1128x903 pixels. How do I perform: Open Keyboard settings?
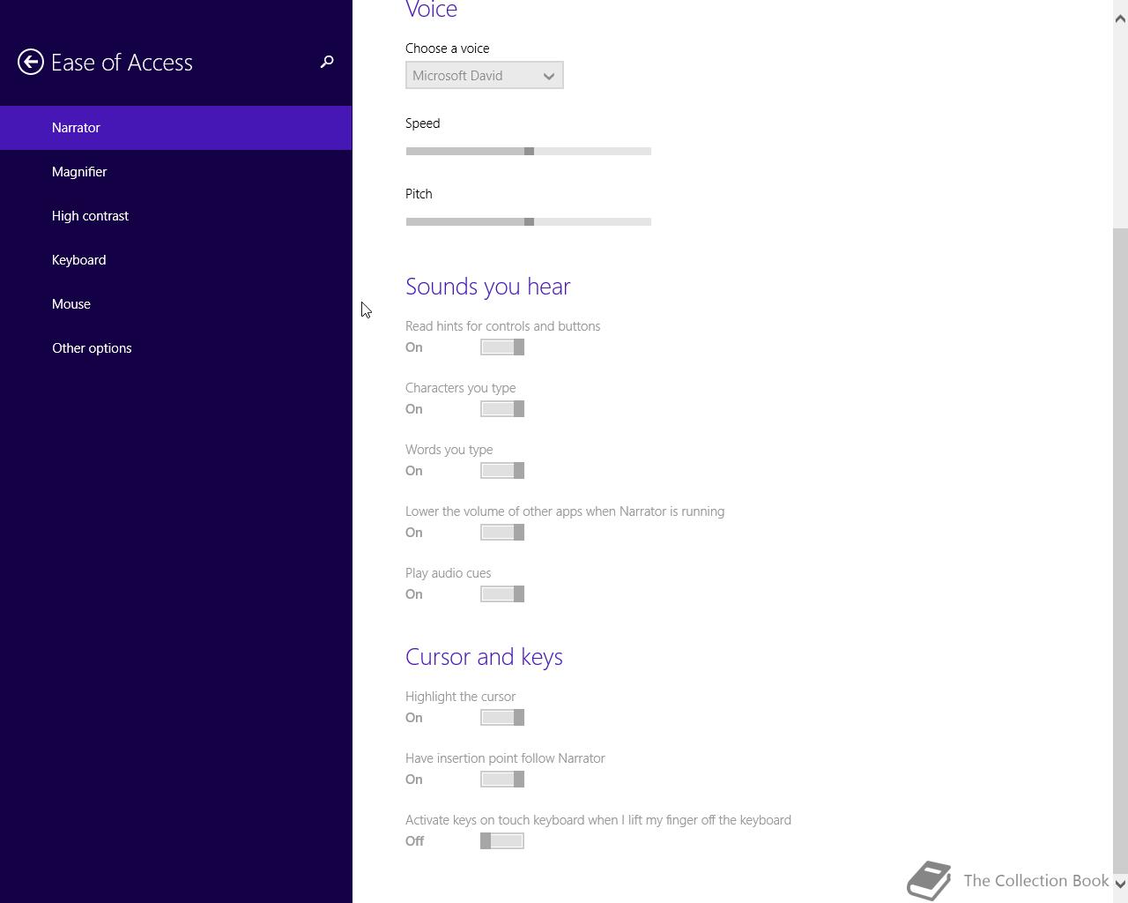pos(176,260)
